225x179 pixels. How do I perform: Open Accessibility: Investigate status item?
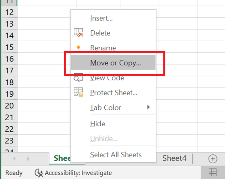point(73,173)
